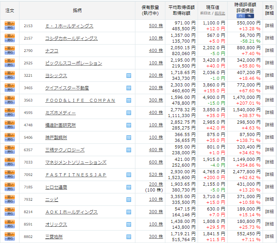Click the 買い button for 3465 ケイアイスター不動産
This screenshot has width=277, height=243.
10,86
